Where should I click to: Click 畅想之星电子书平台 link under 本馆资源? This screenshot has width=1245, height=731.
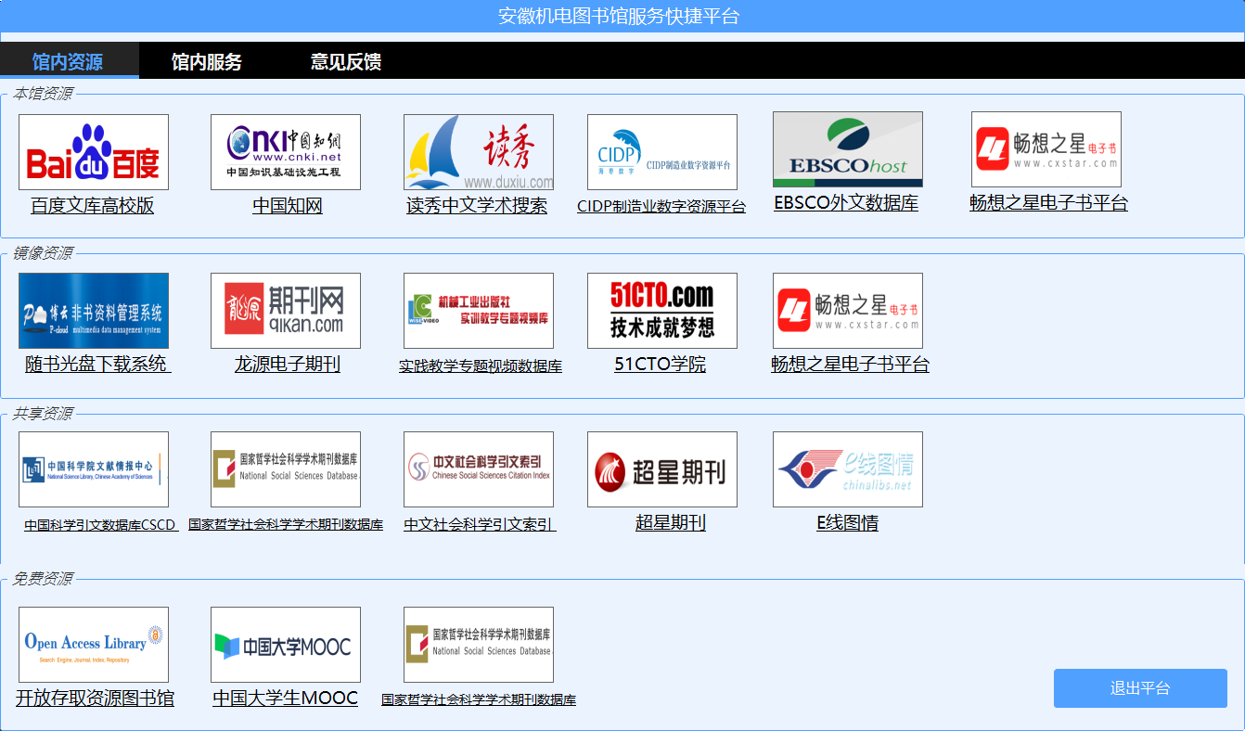(1048, 203)
